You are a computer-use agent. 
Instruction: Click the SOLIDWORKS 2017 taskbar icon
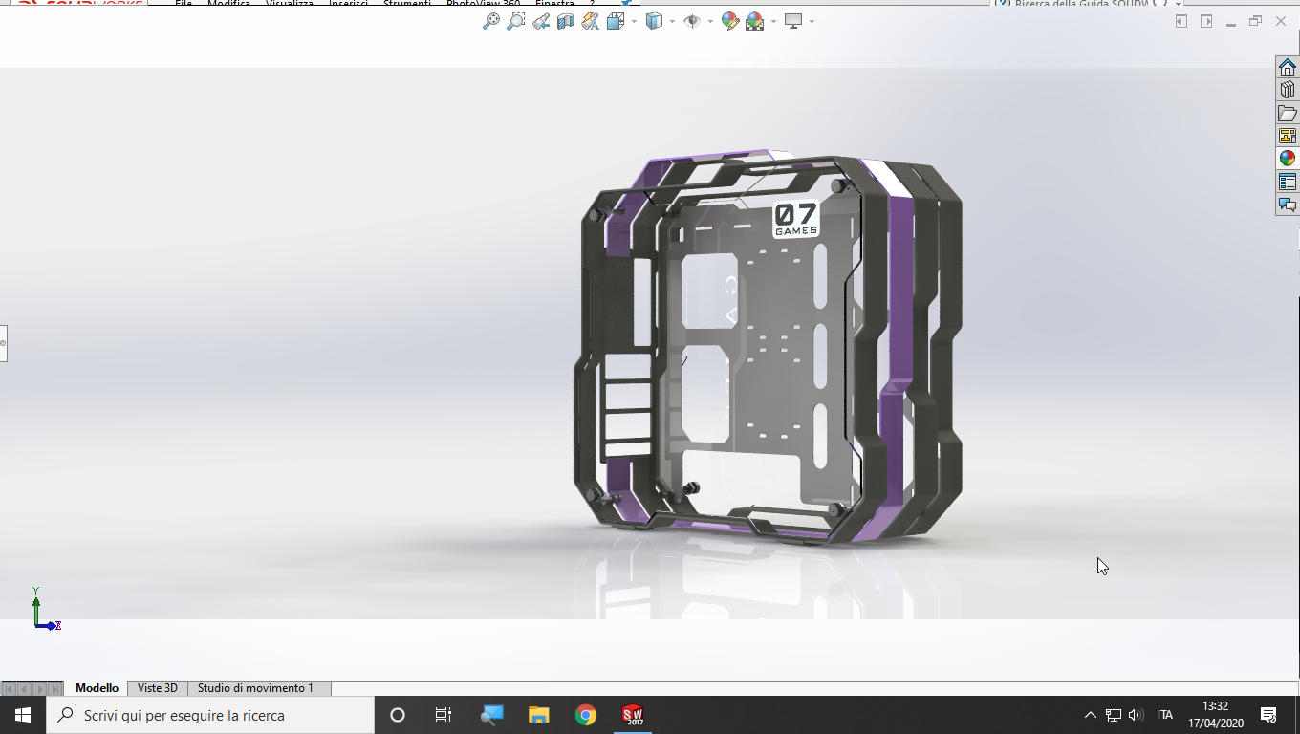(633, 715)
